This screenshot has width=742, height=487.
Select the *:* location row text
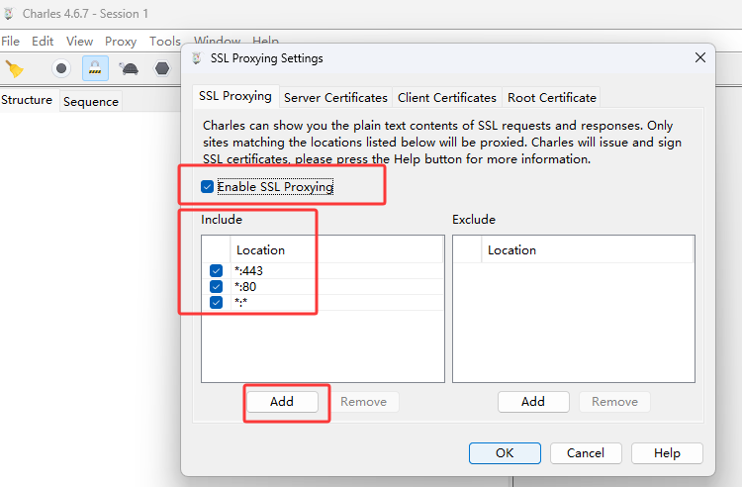coord(240,303)
